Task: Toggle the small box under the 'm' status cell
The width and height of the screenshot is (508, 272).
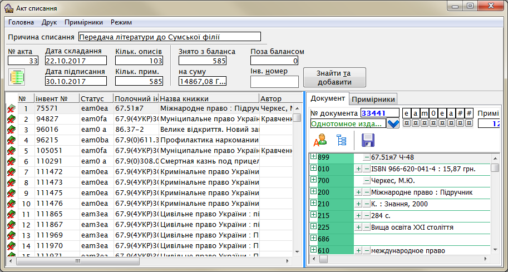Action: point(425,123)
